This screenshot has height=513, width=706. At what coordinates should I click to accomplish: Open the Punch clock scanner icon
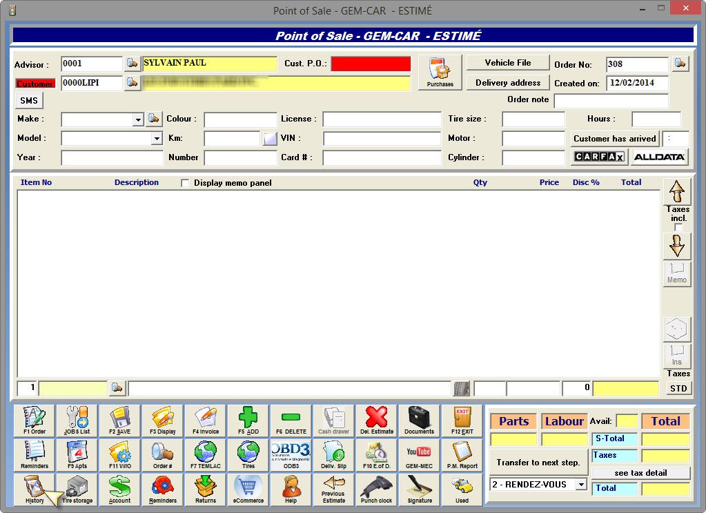coord(376,490)
